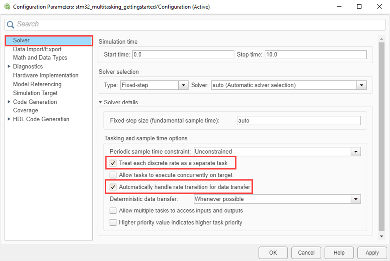Check 'Allow multiple tasks to access inputs and outputs'

coord(113,210)
